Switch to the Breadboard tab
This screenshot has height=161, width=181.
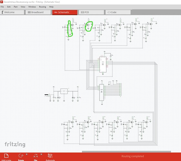pyautogui.click(x=38, y=12)
